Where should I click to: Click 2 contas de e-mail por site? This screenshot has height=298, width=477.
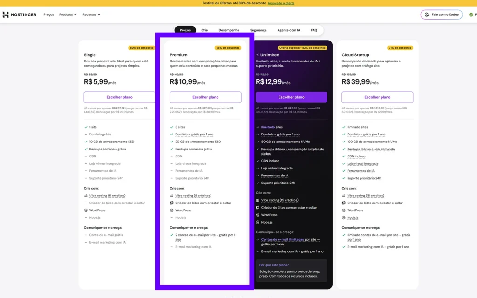pos(205,237)
